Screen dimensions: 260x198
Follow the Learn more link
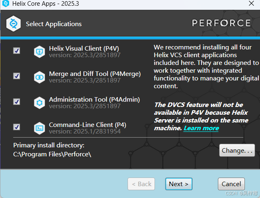[201, 128]
